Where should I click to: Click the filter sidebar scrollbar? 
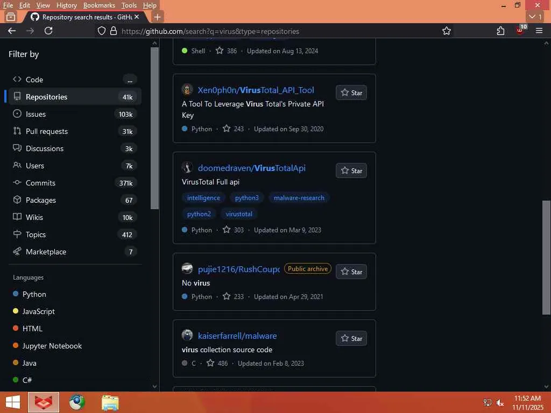(x=154, y=128)
